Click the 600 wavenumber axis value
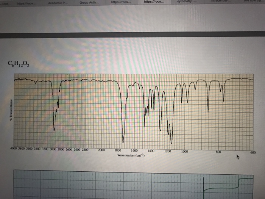 coord(253,152)
